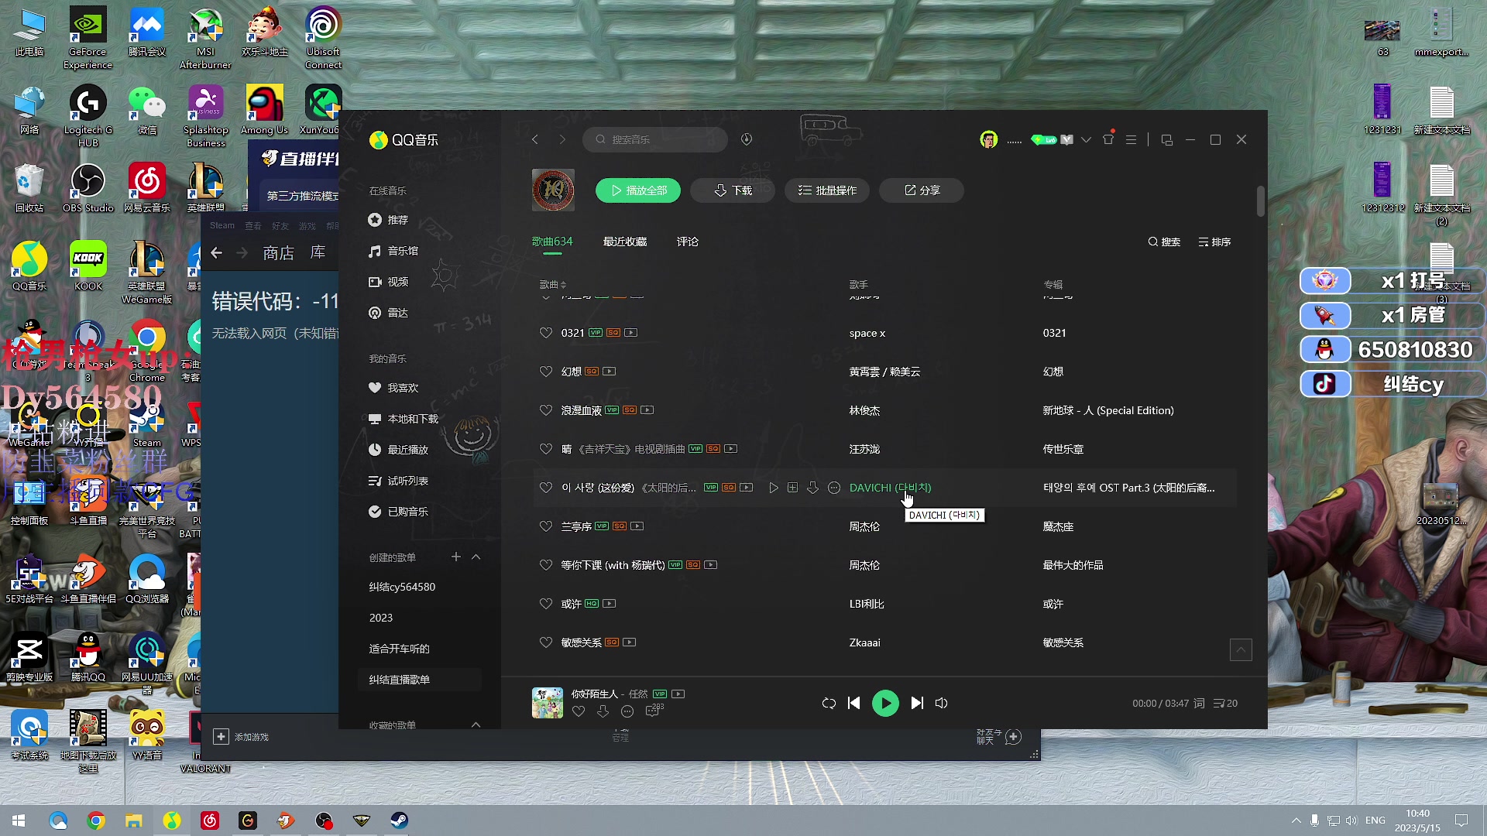Like the song 兰亭序
This screenshot has height=836, width=1487.
546,526
